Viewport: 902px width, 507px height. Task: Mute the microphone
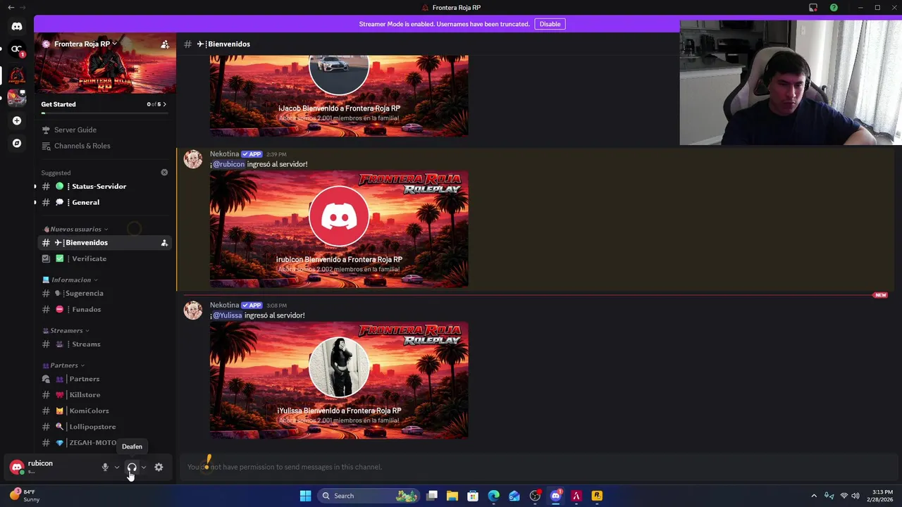pyautogui.click(x=105, y=467)
